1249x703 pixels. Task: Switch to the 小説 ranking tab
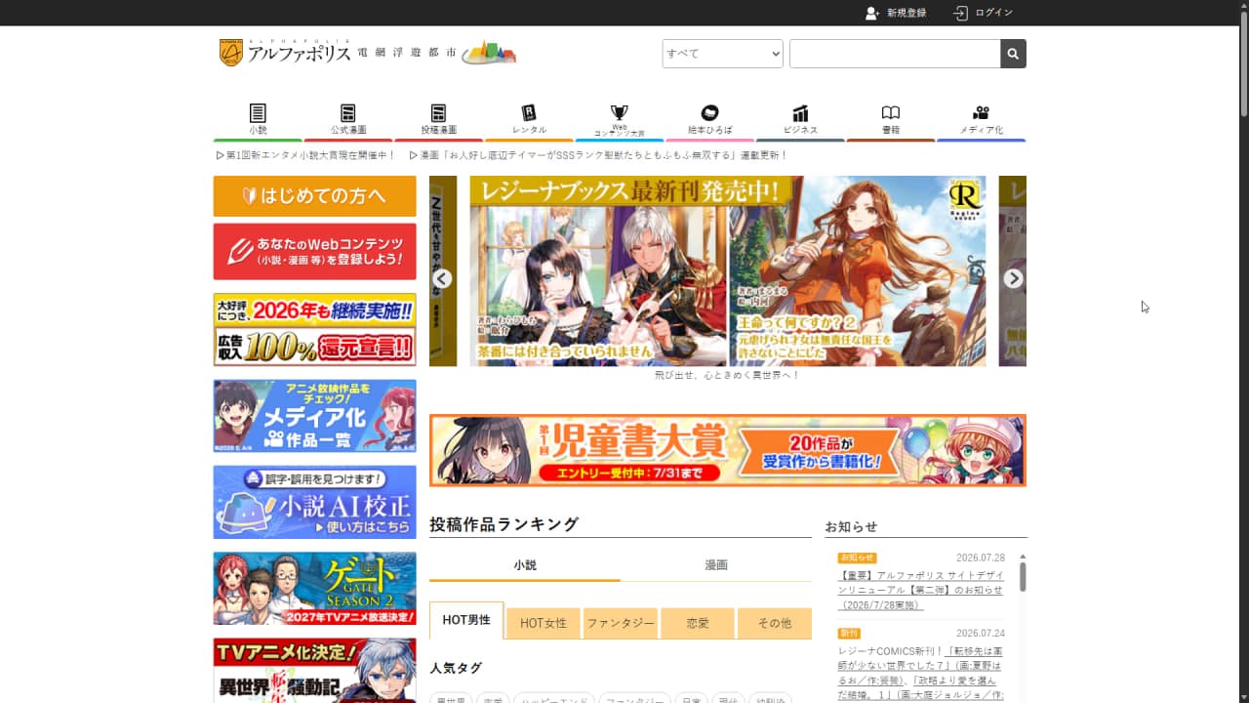525,565
